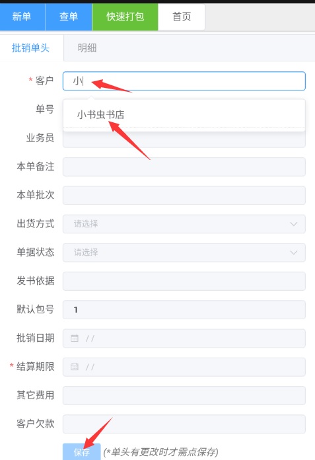Click the 业务员 input field
315x460 pixels.
click(184, 139)
